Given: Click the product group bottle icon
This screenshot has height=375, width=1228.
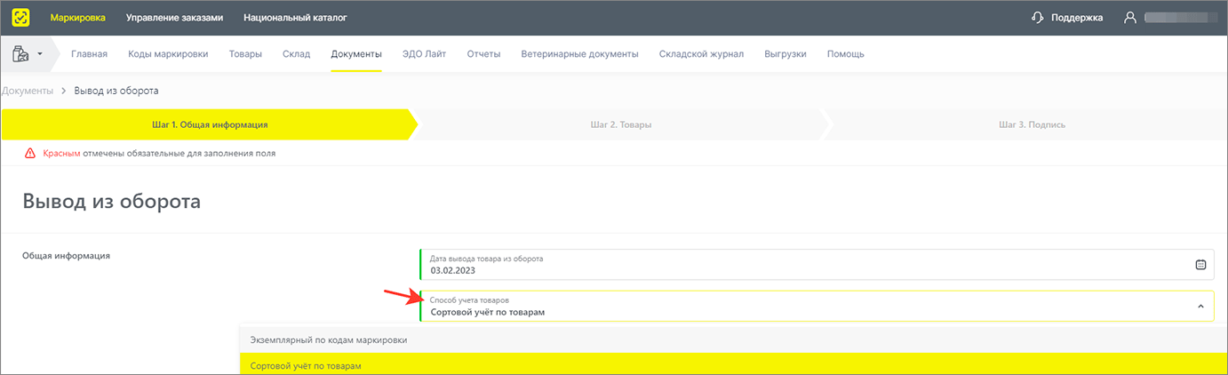Looking at the screenshot, I should click(x=20, y=54).
